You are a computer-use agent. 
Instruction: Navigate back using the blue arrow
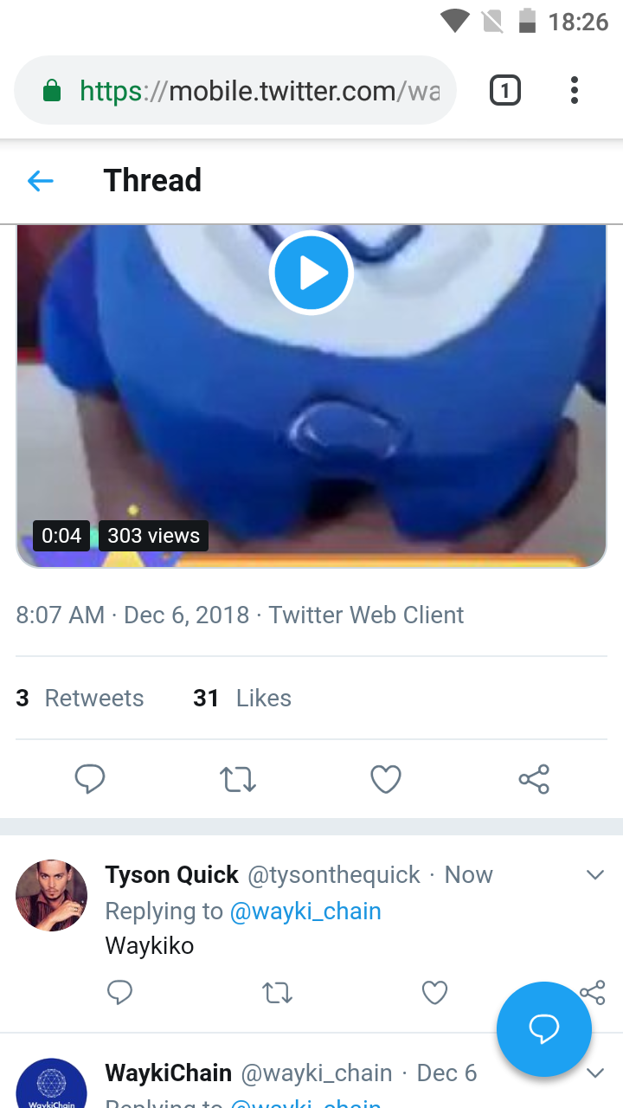pyautogui.click(x=40, y=180)
